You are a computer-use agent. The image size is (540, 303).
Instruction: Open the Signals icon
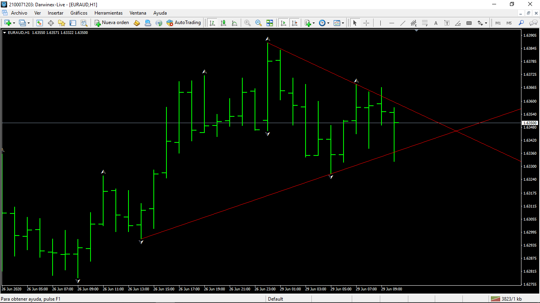point(159,23)
